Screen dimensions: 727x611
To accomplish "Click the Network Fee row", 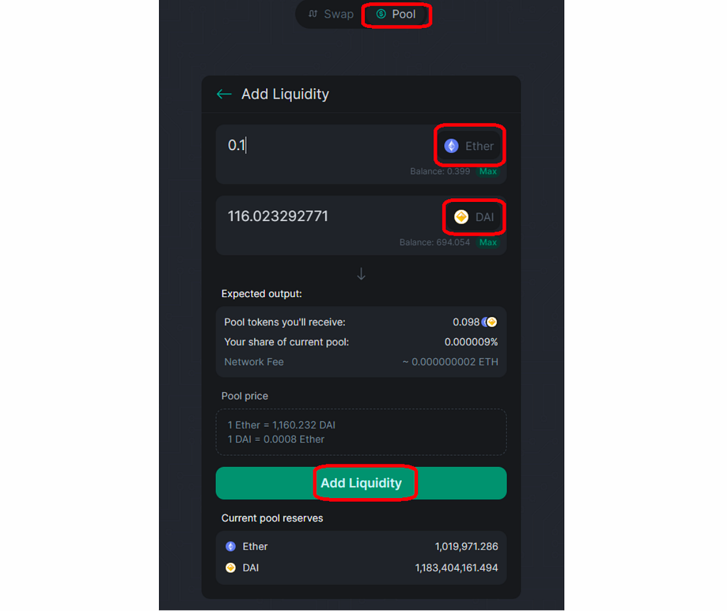I will [x=361, y=362].
